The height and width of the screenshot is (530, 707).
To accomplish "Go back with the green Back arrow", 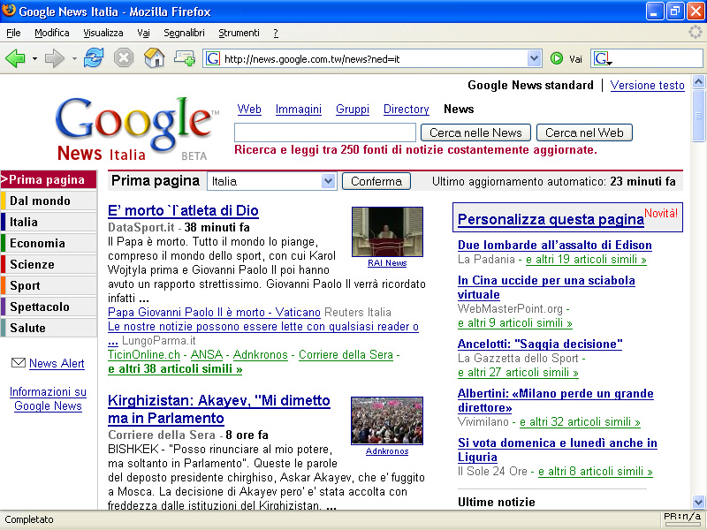I will [x=15, y=58].
